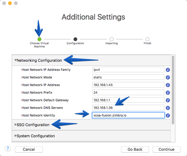Open info icon for Host Network IP Address
Screen dimensions: 187x156
(x=168, y=85)
